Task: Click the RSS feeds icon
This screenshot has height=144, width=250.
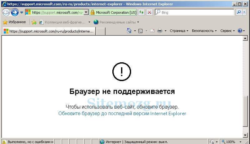Action: 140,31
